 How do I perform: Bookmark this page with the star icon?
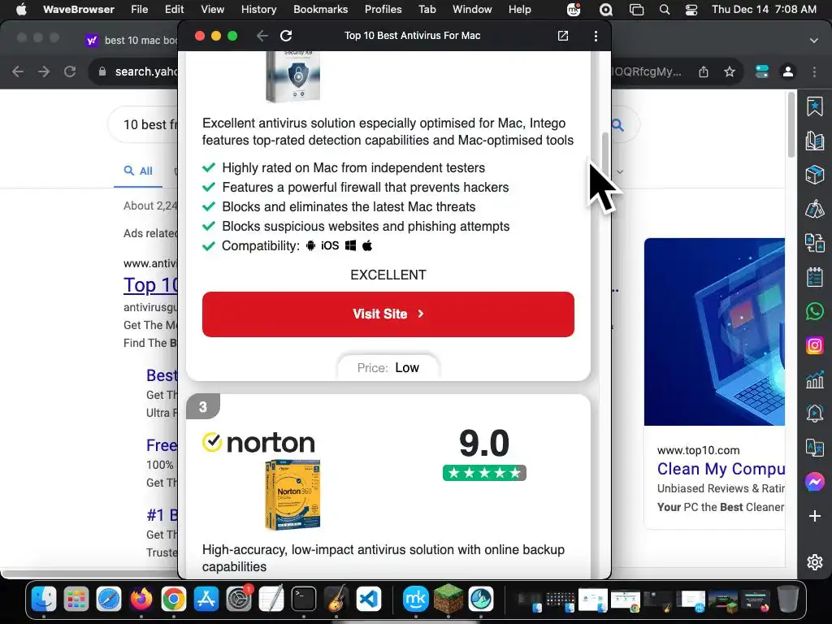pyautogui.click(x=730, y=71)
